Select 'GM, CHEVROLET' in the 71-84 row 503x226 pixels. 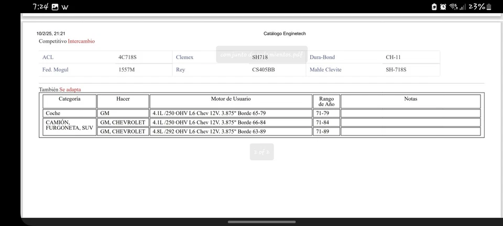123,122
